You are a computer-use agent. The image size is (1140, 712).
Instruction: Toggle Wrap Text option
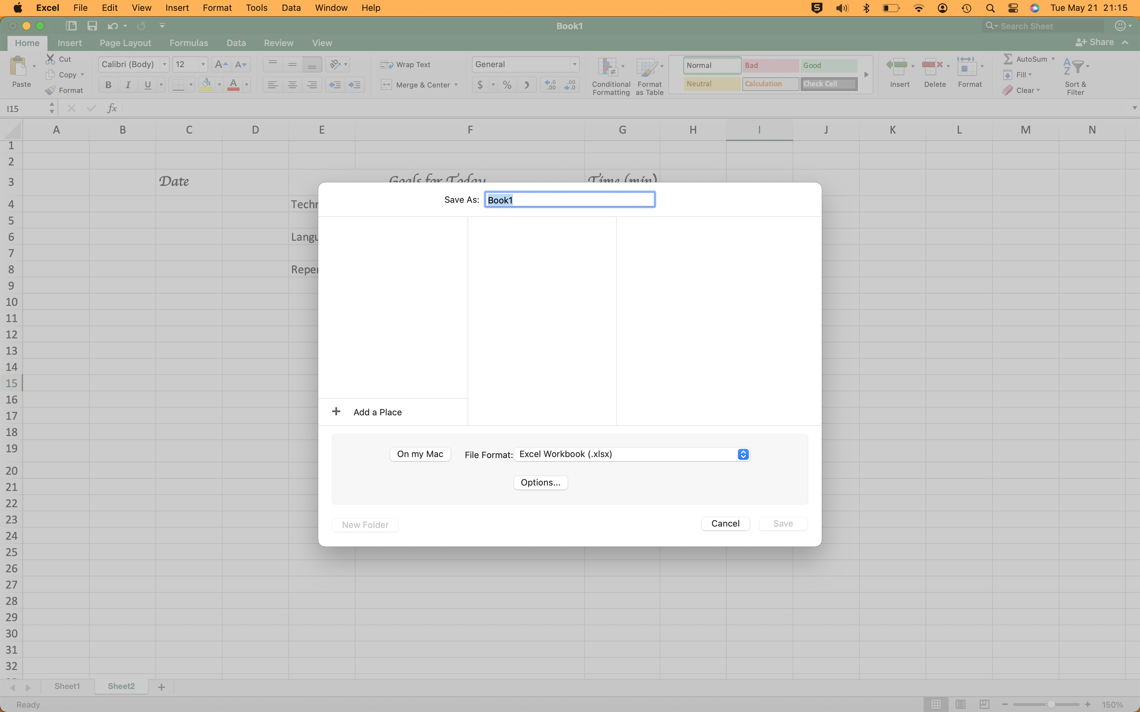pos(405,64)
